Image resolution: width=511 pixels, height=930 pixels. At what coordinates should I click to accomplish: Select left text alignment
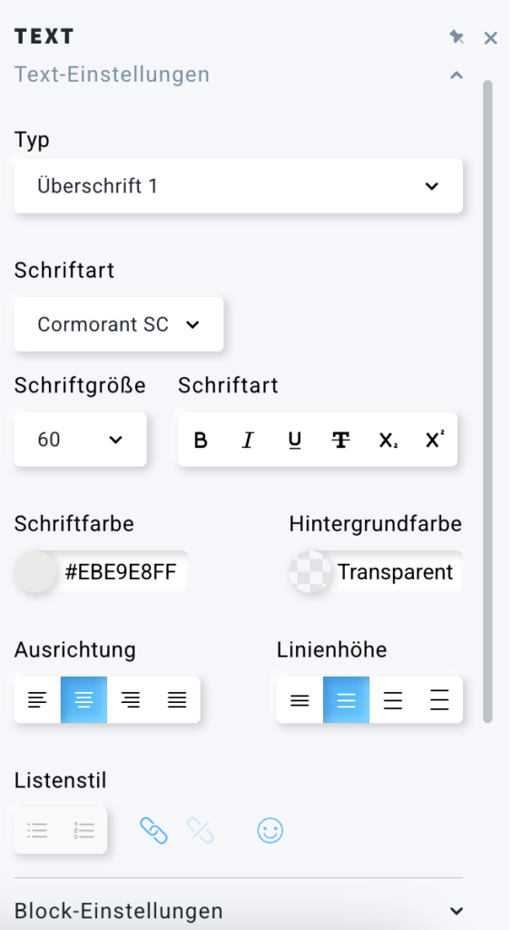click(37, 700)
